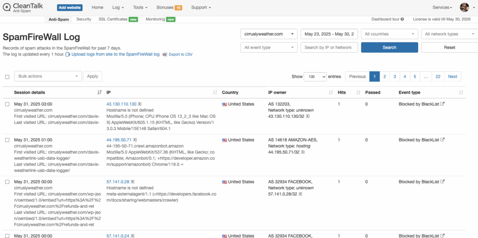Tick the select-all rows checkbox
478x238 pixels.
pos(7,77)
